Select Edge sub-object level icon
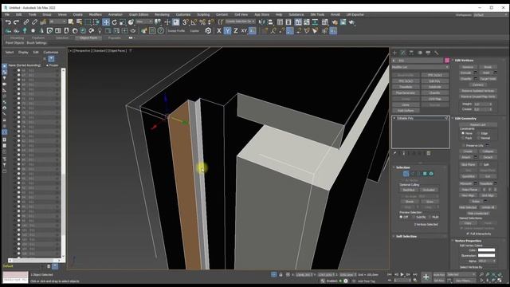 pos(412,174)
